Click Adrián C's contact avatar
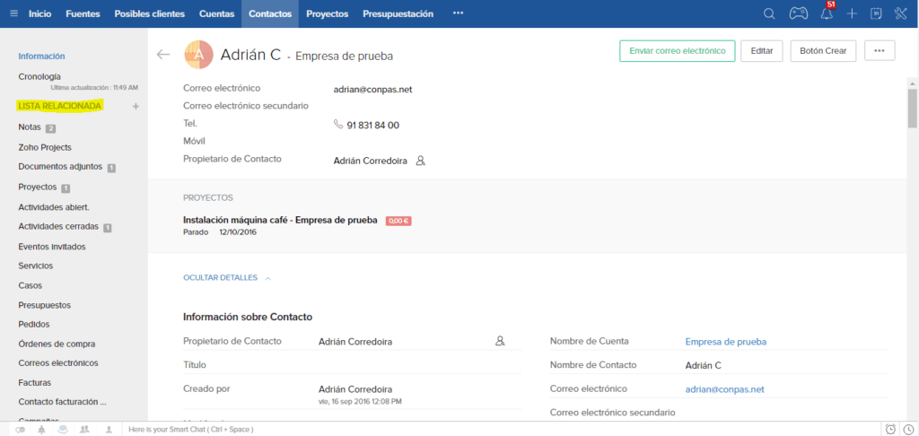Viewport: 919px width, 436px height. point(198,55)
